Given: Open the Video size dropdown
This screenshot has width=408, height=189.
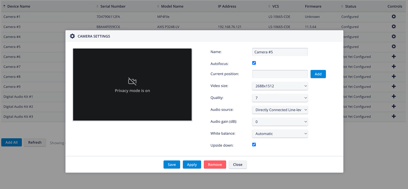Looking at the screenshot, I should (280, 86).
